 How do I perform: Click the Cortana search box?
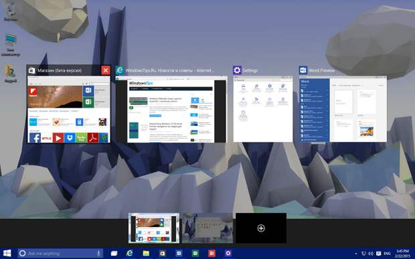point(60,253)
